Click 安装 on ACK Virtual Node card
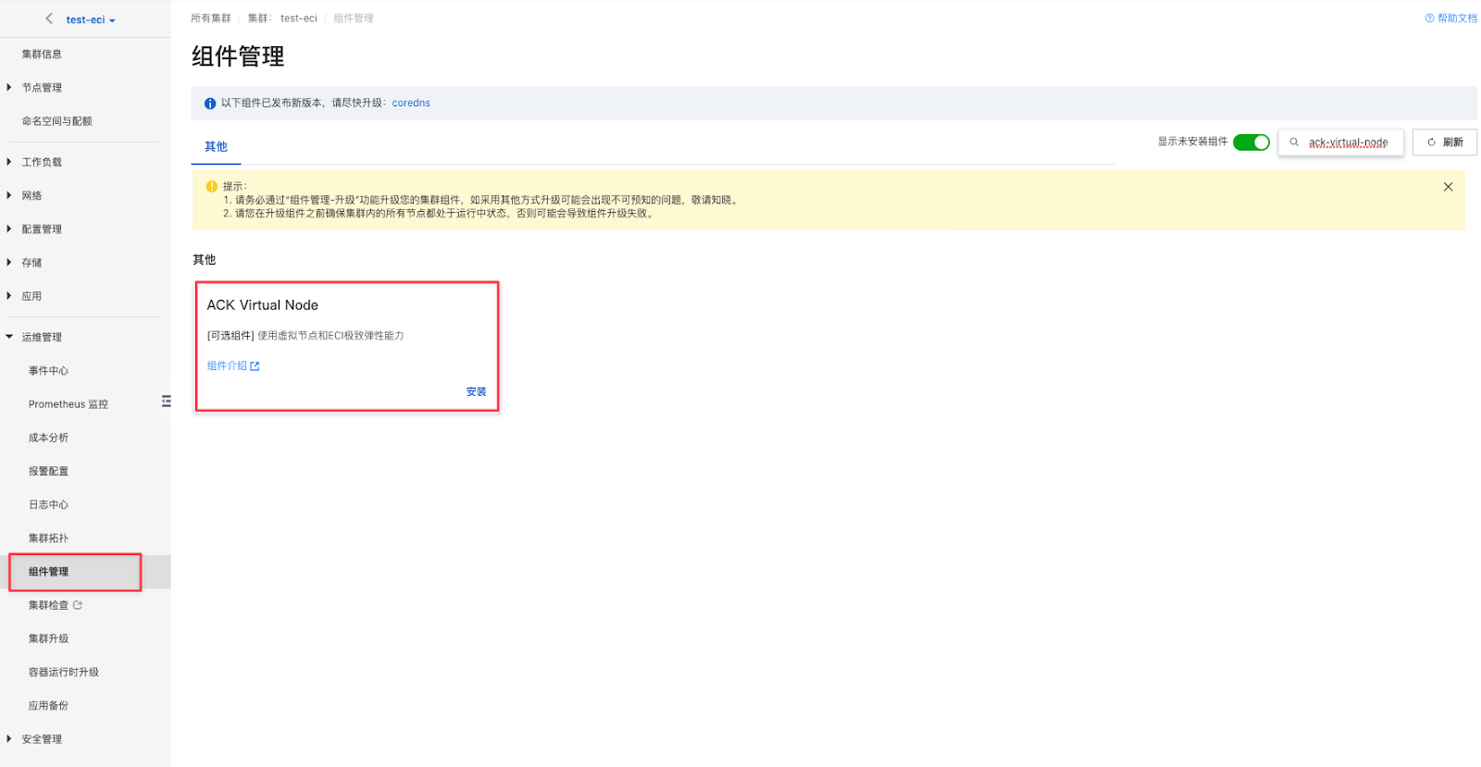The width and height of the screenshot is (1481, 767). click(x=476, y=392)
